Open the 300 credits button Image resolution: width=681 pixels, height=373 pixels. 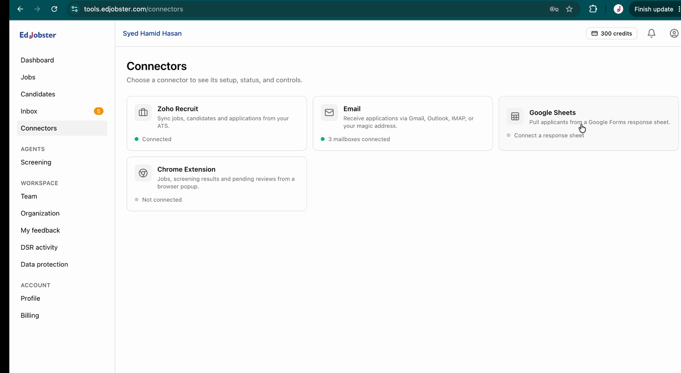coord(612,33)
